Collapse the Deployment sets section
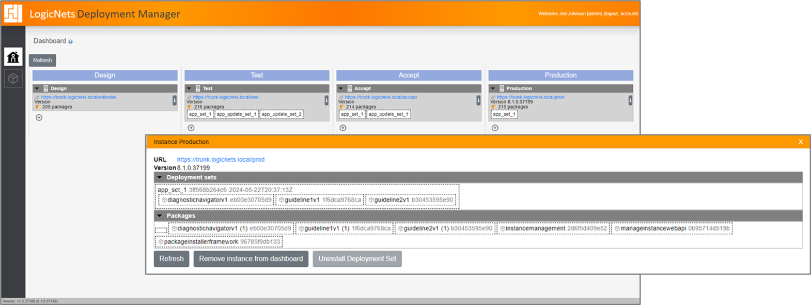The width and height of the screenshot is (811, 305). click(160, 177)
